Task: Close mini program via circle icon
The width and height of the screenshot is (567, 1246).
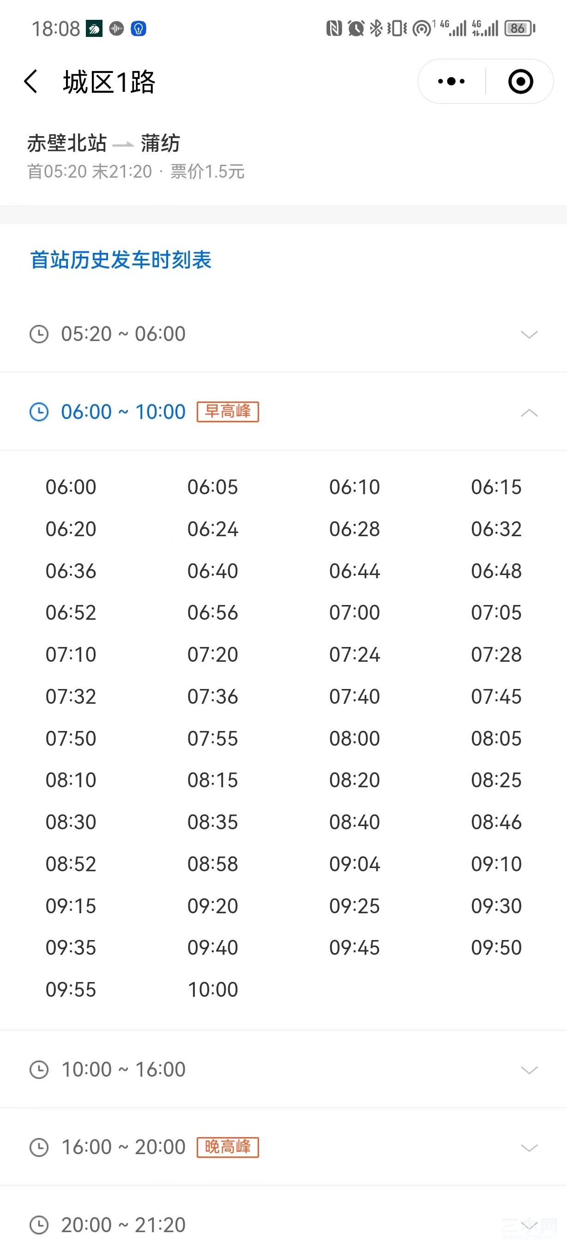Action: pyautogui.click(x=520, y=81)
